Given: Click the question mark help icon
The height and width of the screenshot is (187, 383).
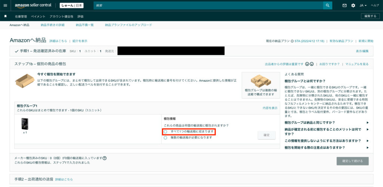Looking at the screenshot, I should click(x=105, y=158).
